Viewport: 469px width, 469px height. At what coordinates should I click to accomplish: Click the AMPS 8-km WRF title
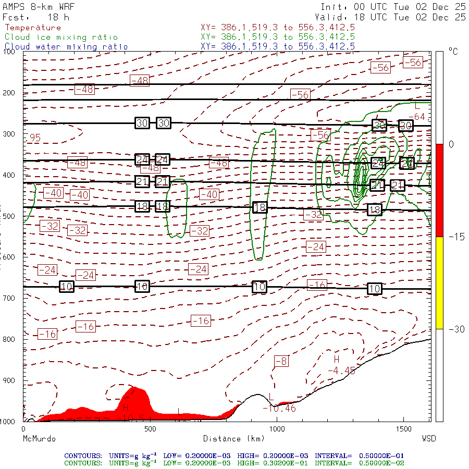pyautogui.click(x=39, y=7)
